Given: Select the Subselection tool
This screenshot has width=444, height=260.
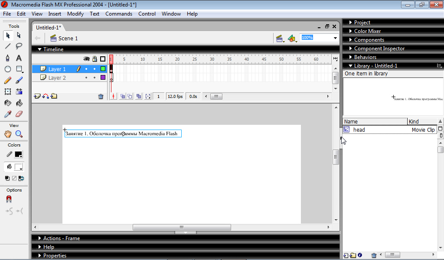Looking at the screenshot, I should tap(19, 35).
